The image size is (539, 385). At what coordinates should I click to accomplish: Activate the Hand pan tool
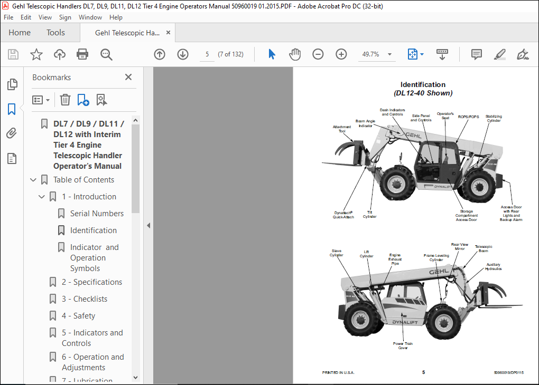(x=294, y=54)
